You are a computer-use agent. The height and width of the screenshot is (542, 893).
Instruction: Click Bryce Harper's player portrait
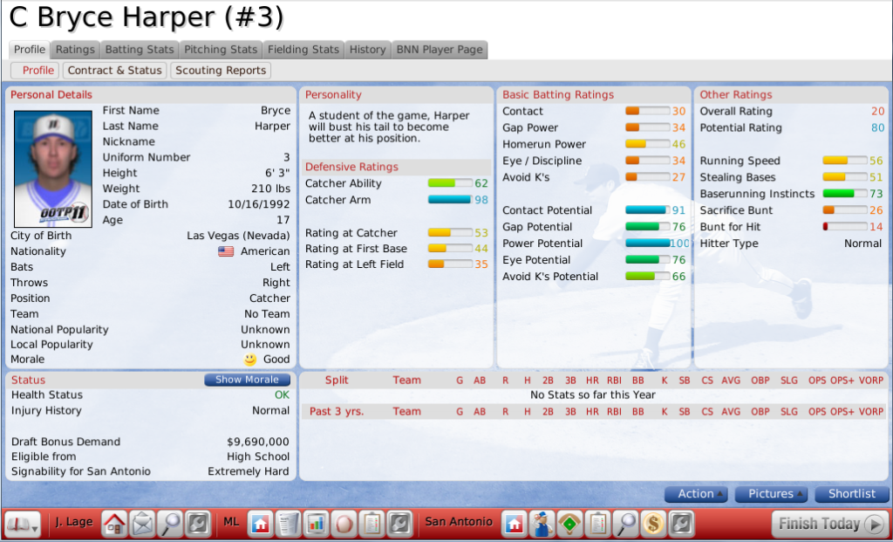click(x=53, y=168)
